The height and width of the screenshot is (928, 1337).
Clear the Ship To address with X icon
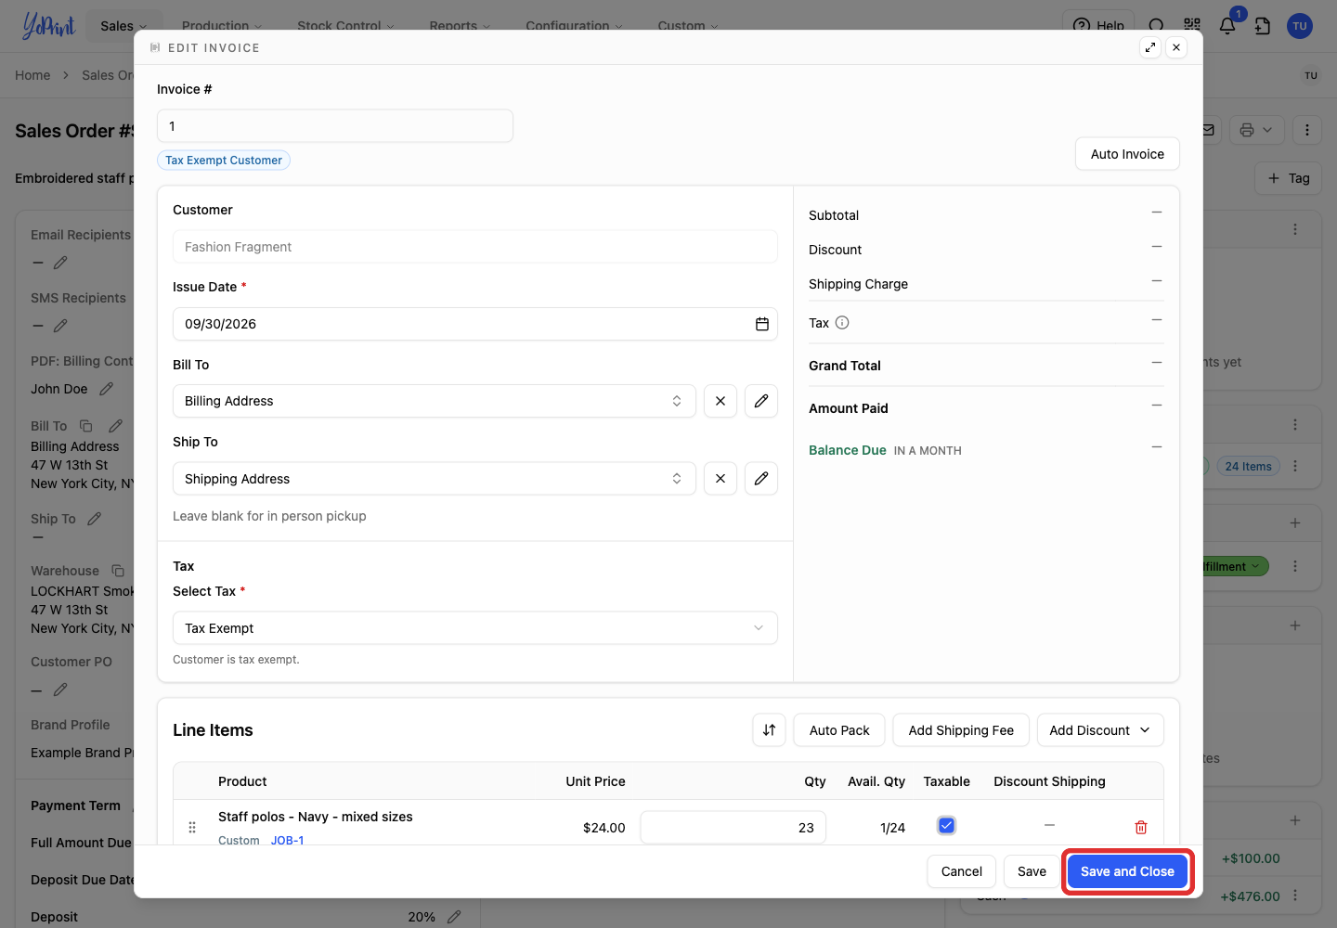coord(720,479)
